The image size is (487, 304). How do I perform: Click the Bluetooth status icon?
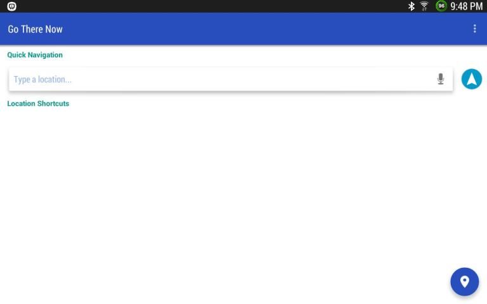pyautogui.click(x=411, y=6)
